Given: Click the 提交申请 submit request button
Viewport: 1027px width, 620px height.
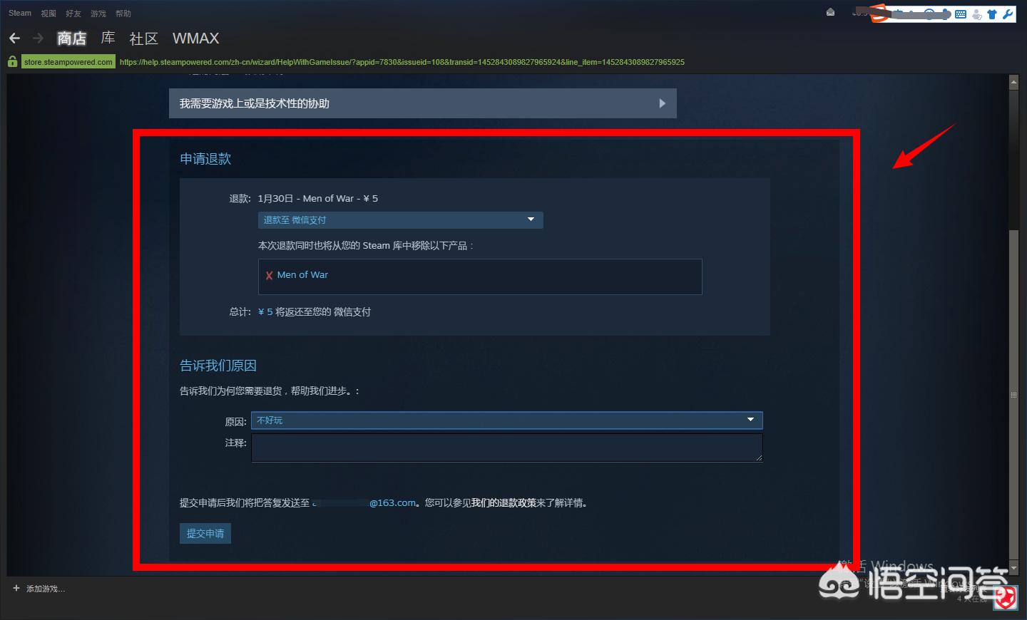Looking at the screenshot, I should (x=205, y=533).
